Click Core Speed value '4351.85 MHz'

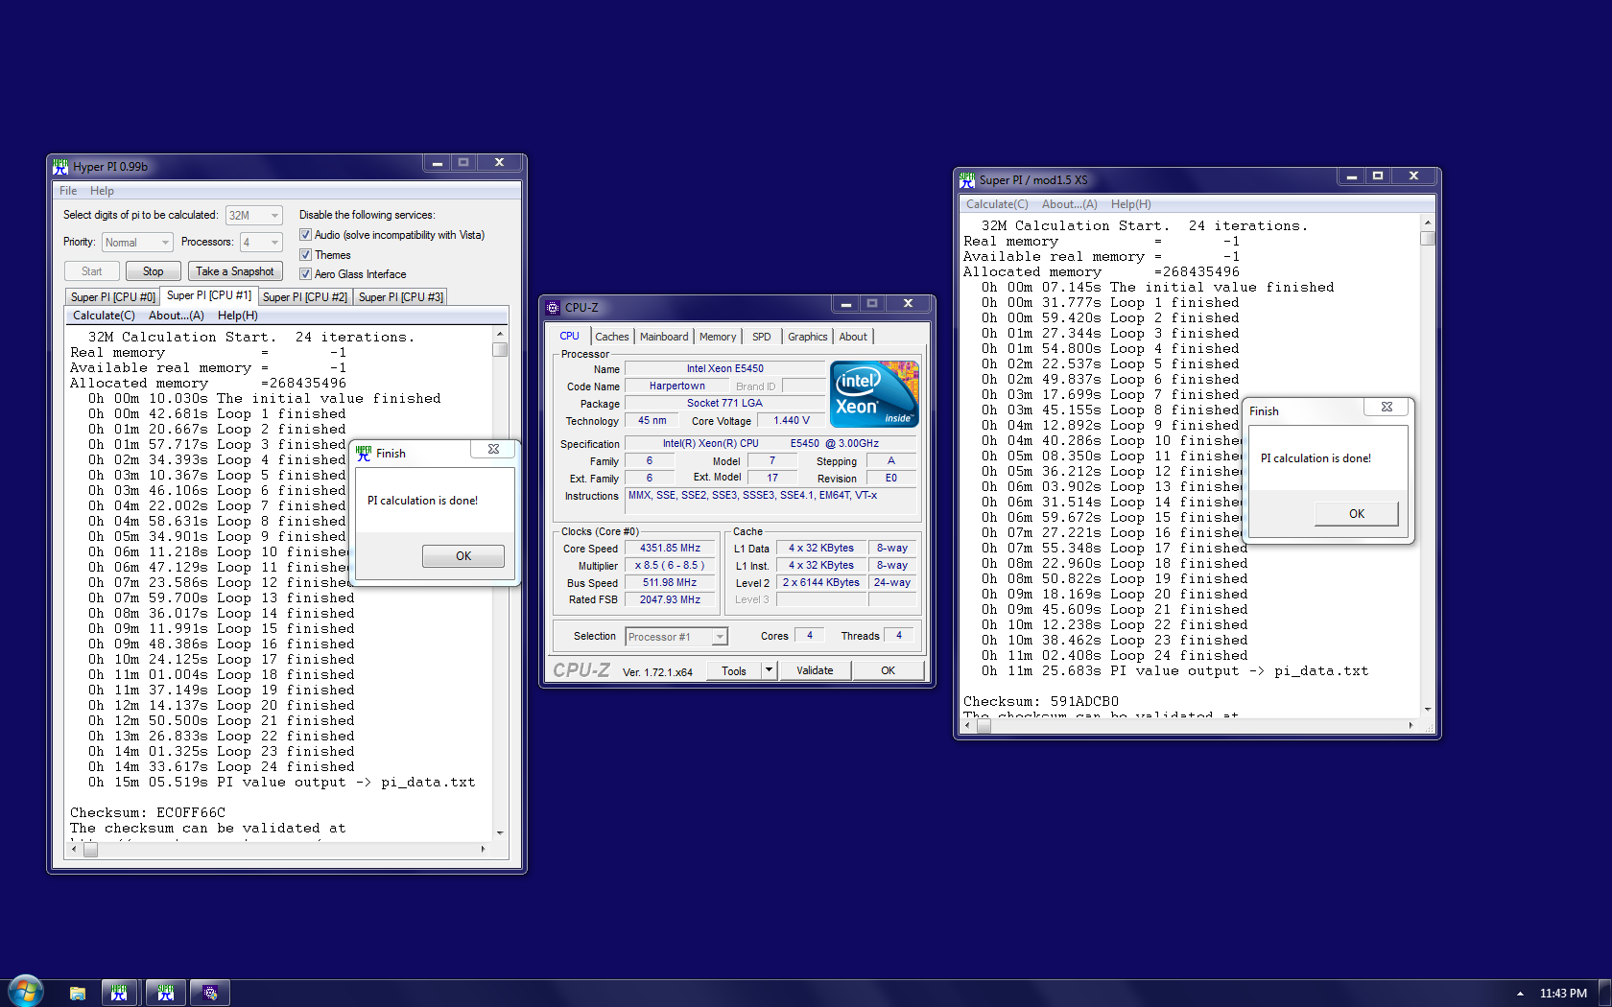pos(671,549)
